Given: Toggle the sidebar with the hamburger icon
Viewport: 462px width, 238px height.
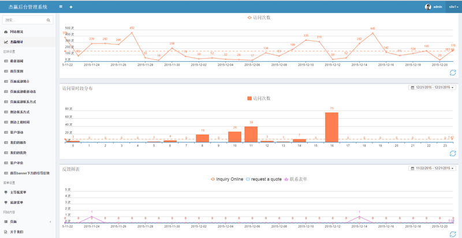Looking at the screenshot, I should (61, 6).
